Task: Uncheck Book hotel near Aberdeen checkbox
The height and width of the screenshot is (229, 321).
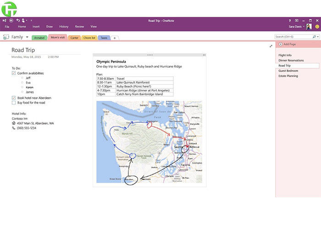Action: point(14,98)
